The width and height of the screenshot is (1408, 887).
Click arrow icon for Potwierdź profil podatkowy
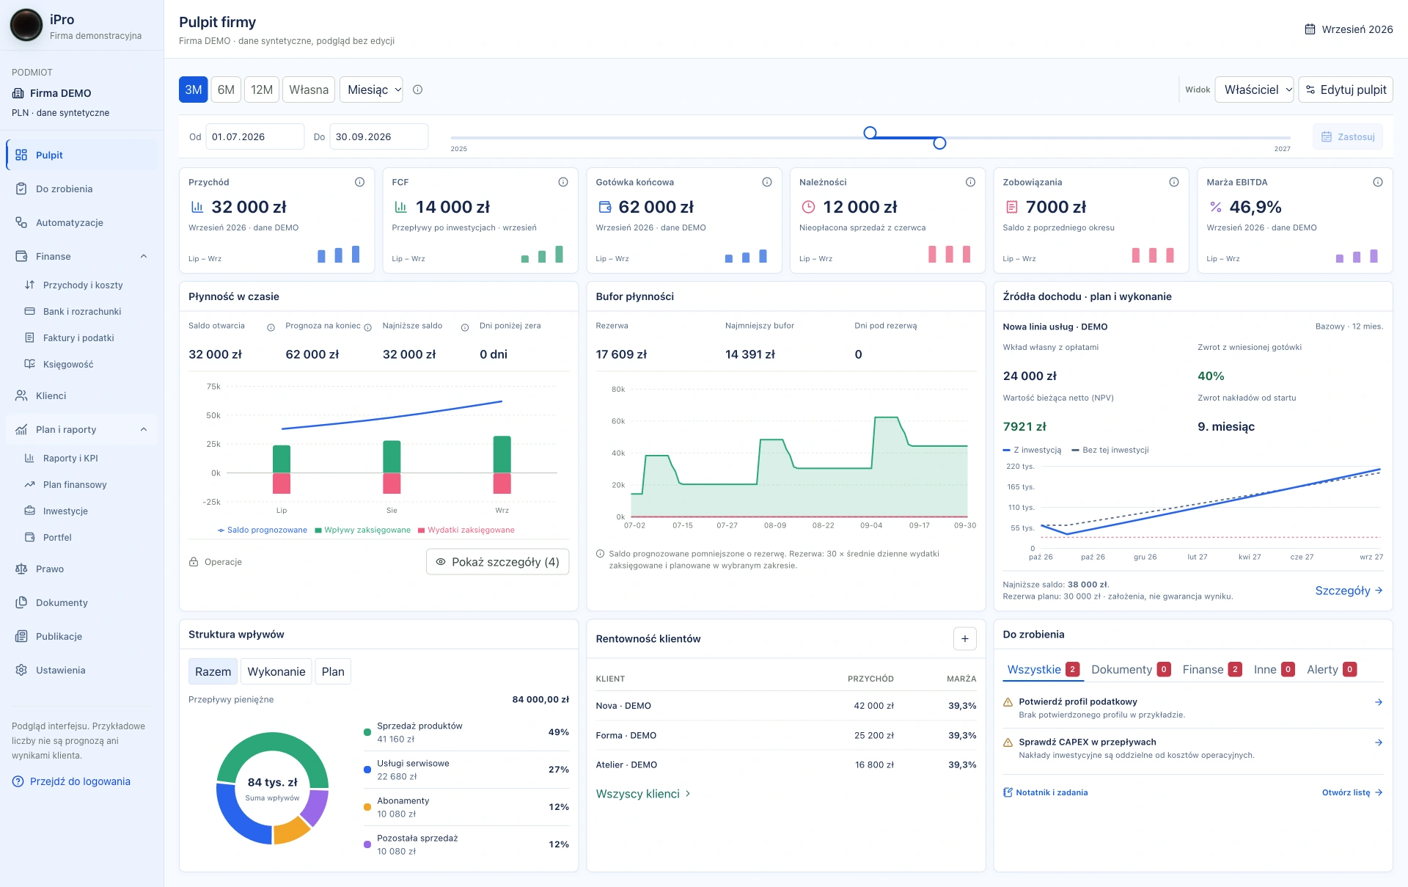1379,702
